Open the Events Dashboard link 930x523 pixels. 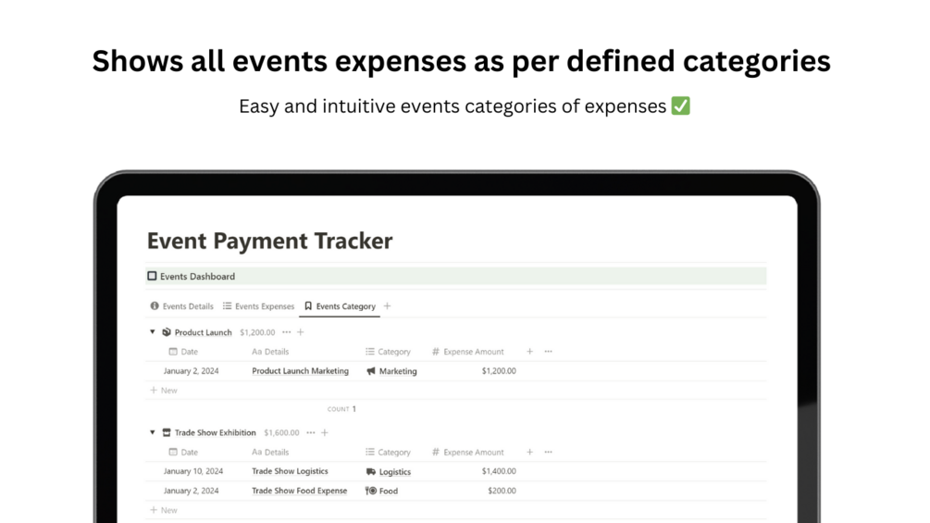tap(197, 277)
